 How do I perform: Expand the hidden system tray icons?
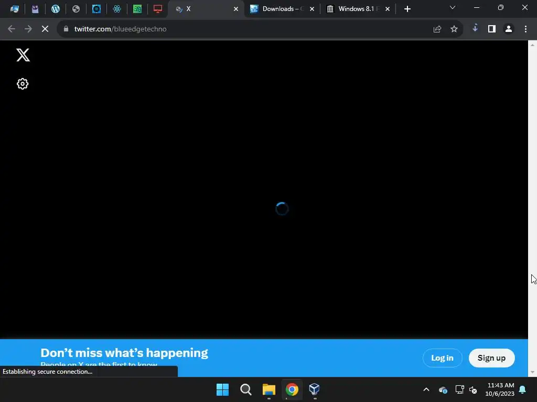coord(426,389)
